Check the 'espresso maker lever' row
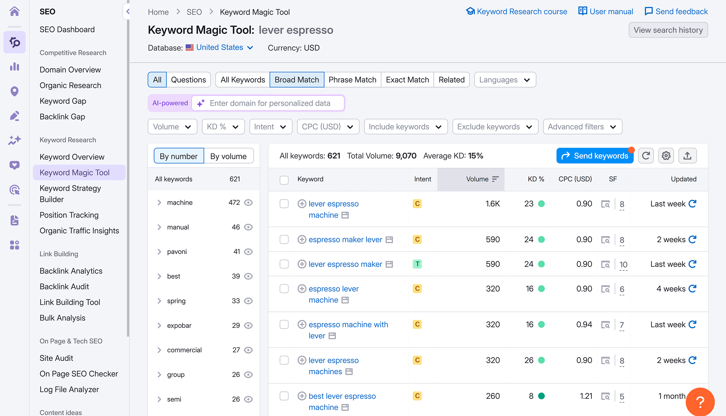 click(x=284, y=239)
